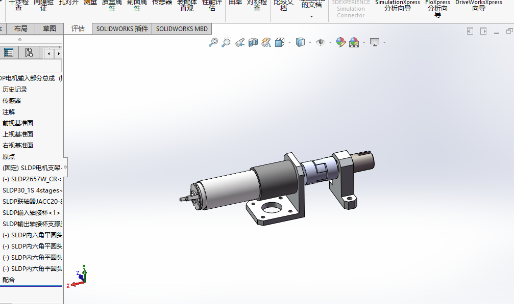Select SLDP输出轴接杯支撑 component
Viewport: 514px width, 304px height.
tap(32, 224)
